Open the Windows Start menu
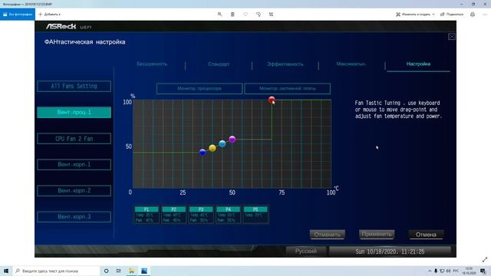This screenshot has width=491, height=276. coord(6,271)
